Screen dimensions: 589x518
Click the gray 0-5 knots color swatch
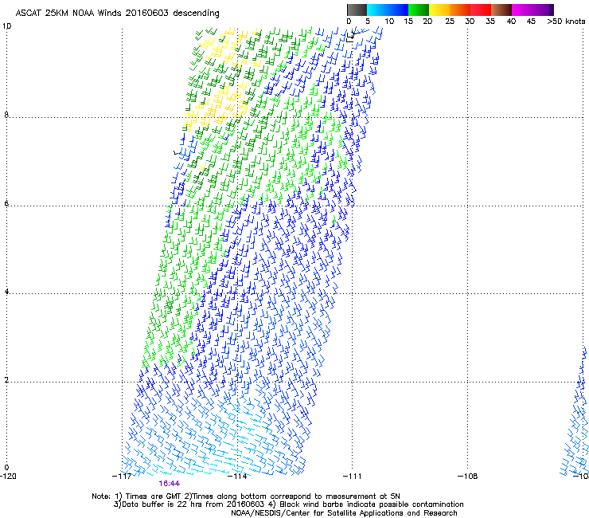[357, 10]
